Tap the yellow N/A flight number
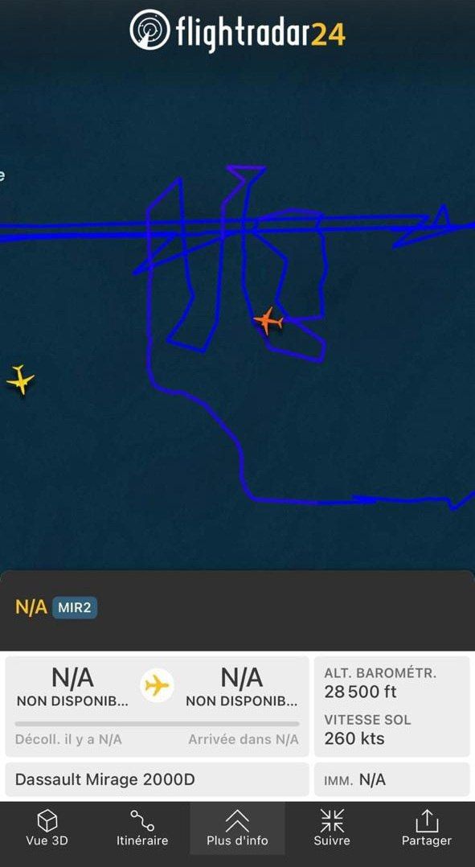Screen dimensions: 475x867 click(x=31, y=607)
